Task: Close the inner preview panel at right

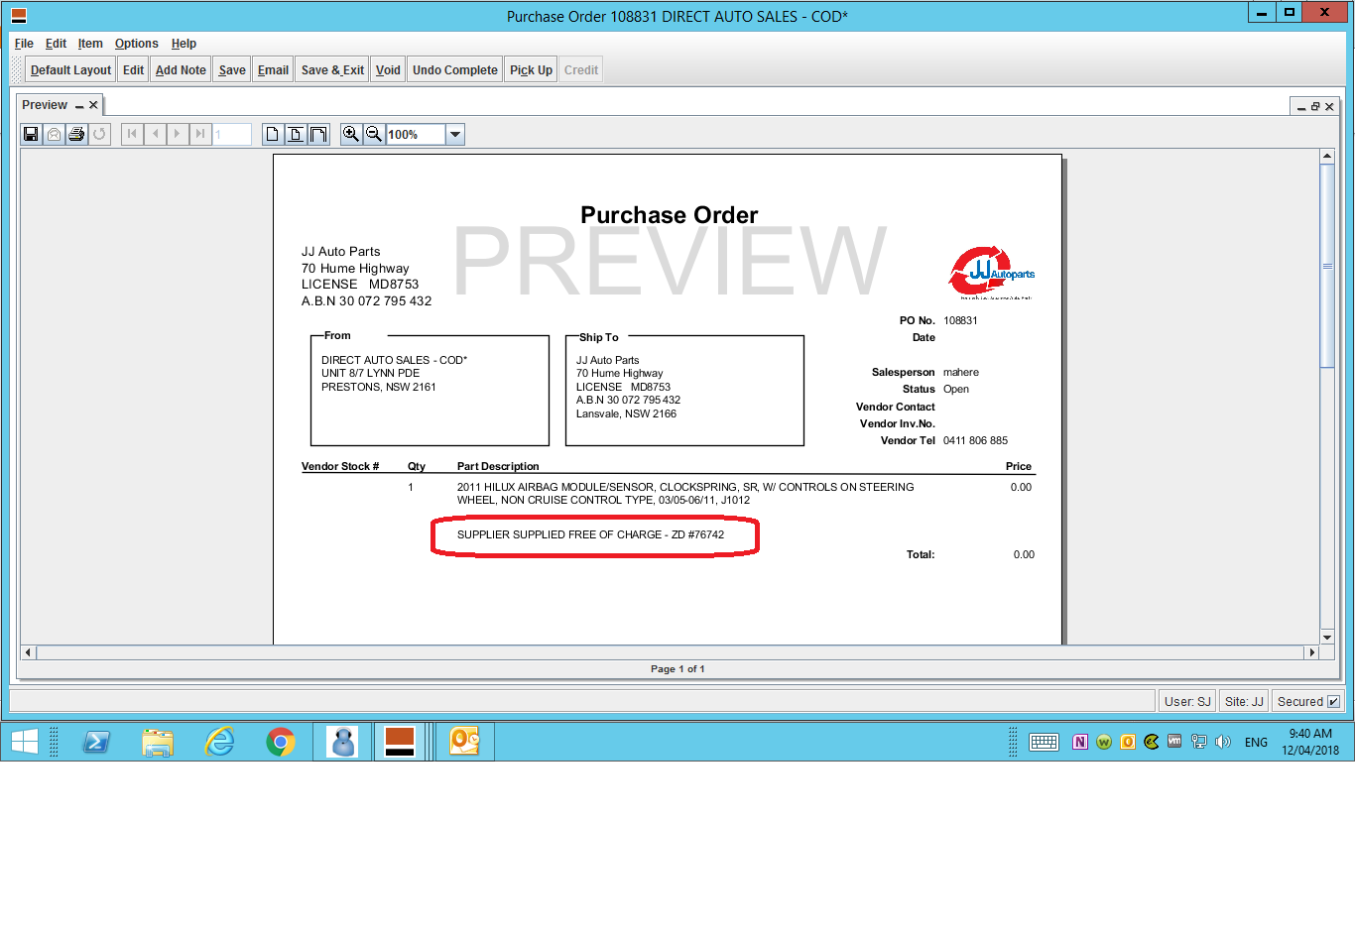Action: [x=1329, y=106]
